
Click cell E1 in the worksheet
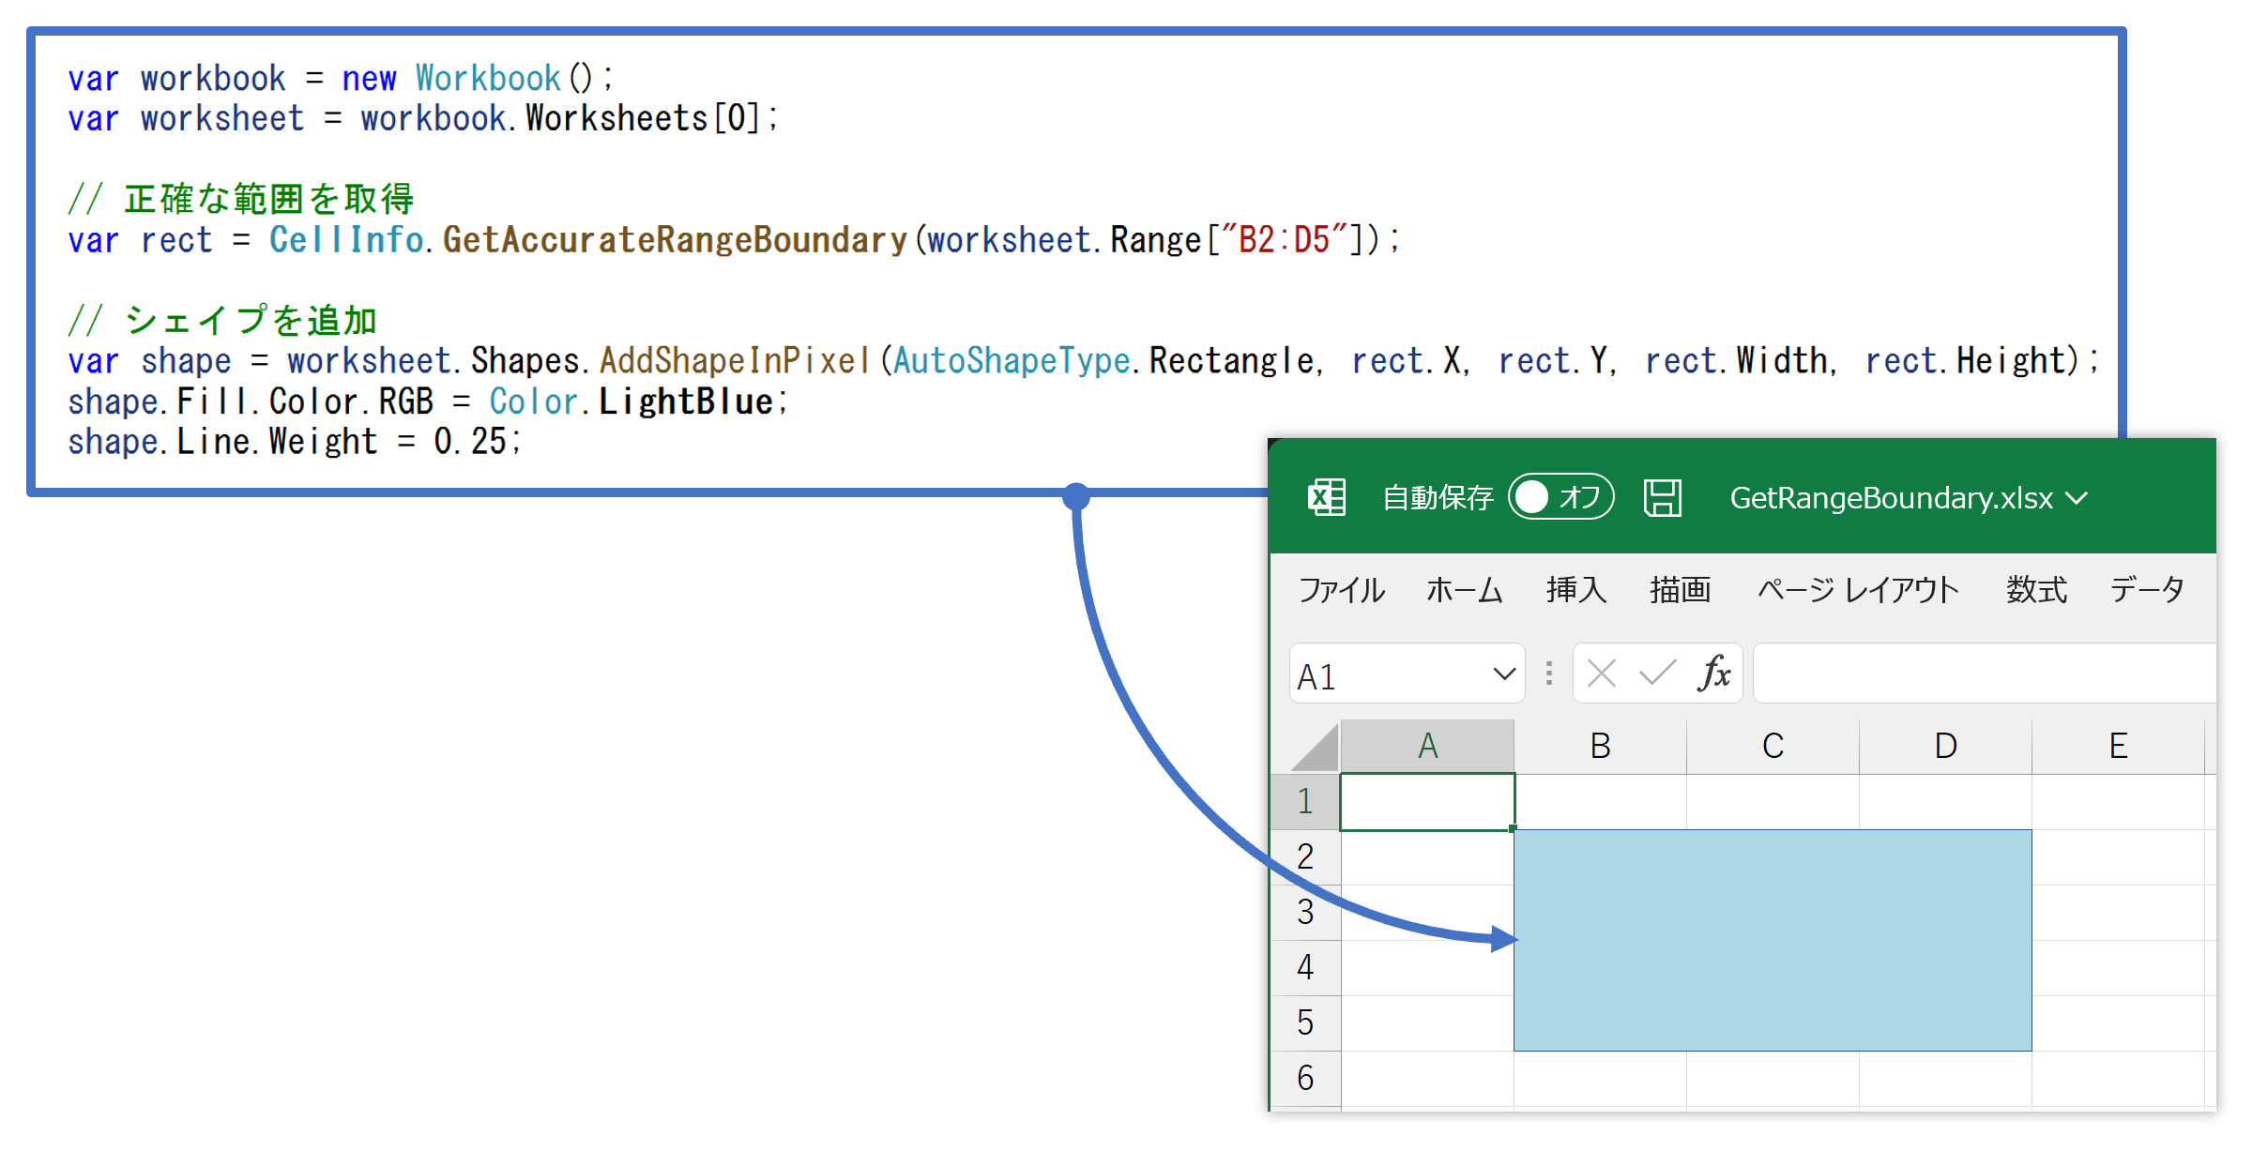pyautogui.click(x=2118, y=802)
